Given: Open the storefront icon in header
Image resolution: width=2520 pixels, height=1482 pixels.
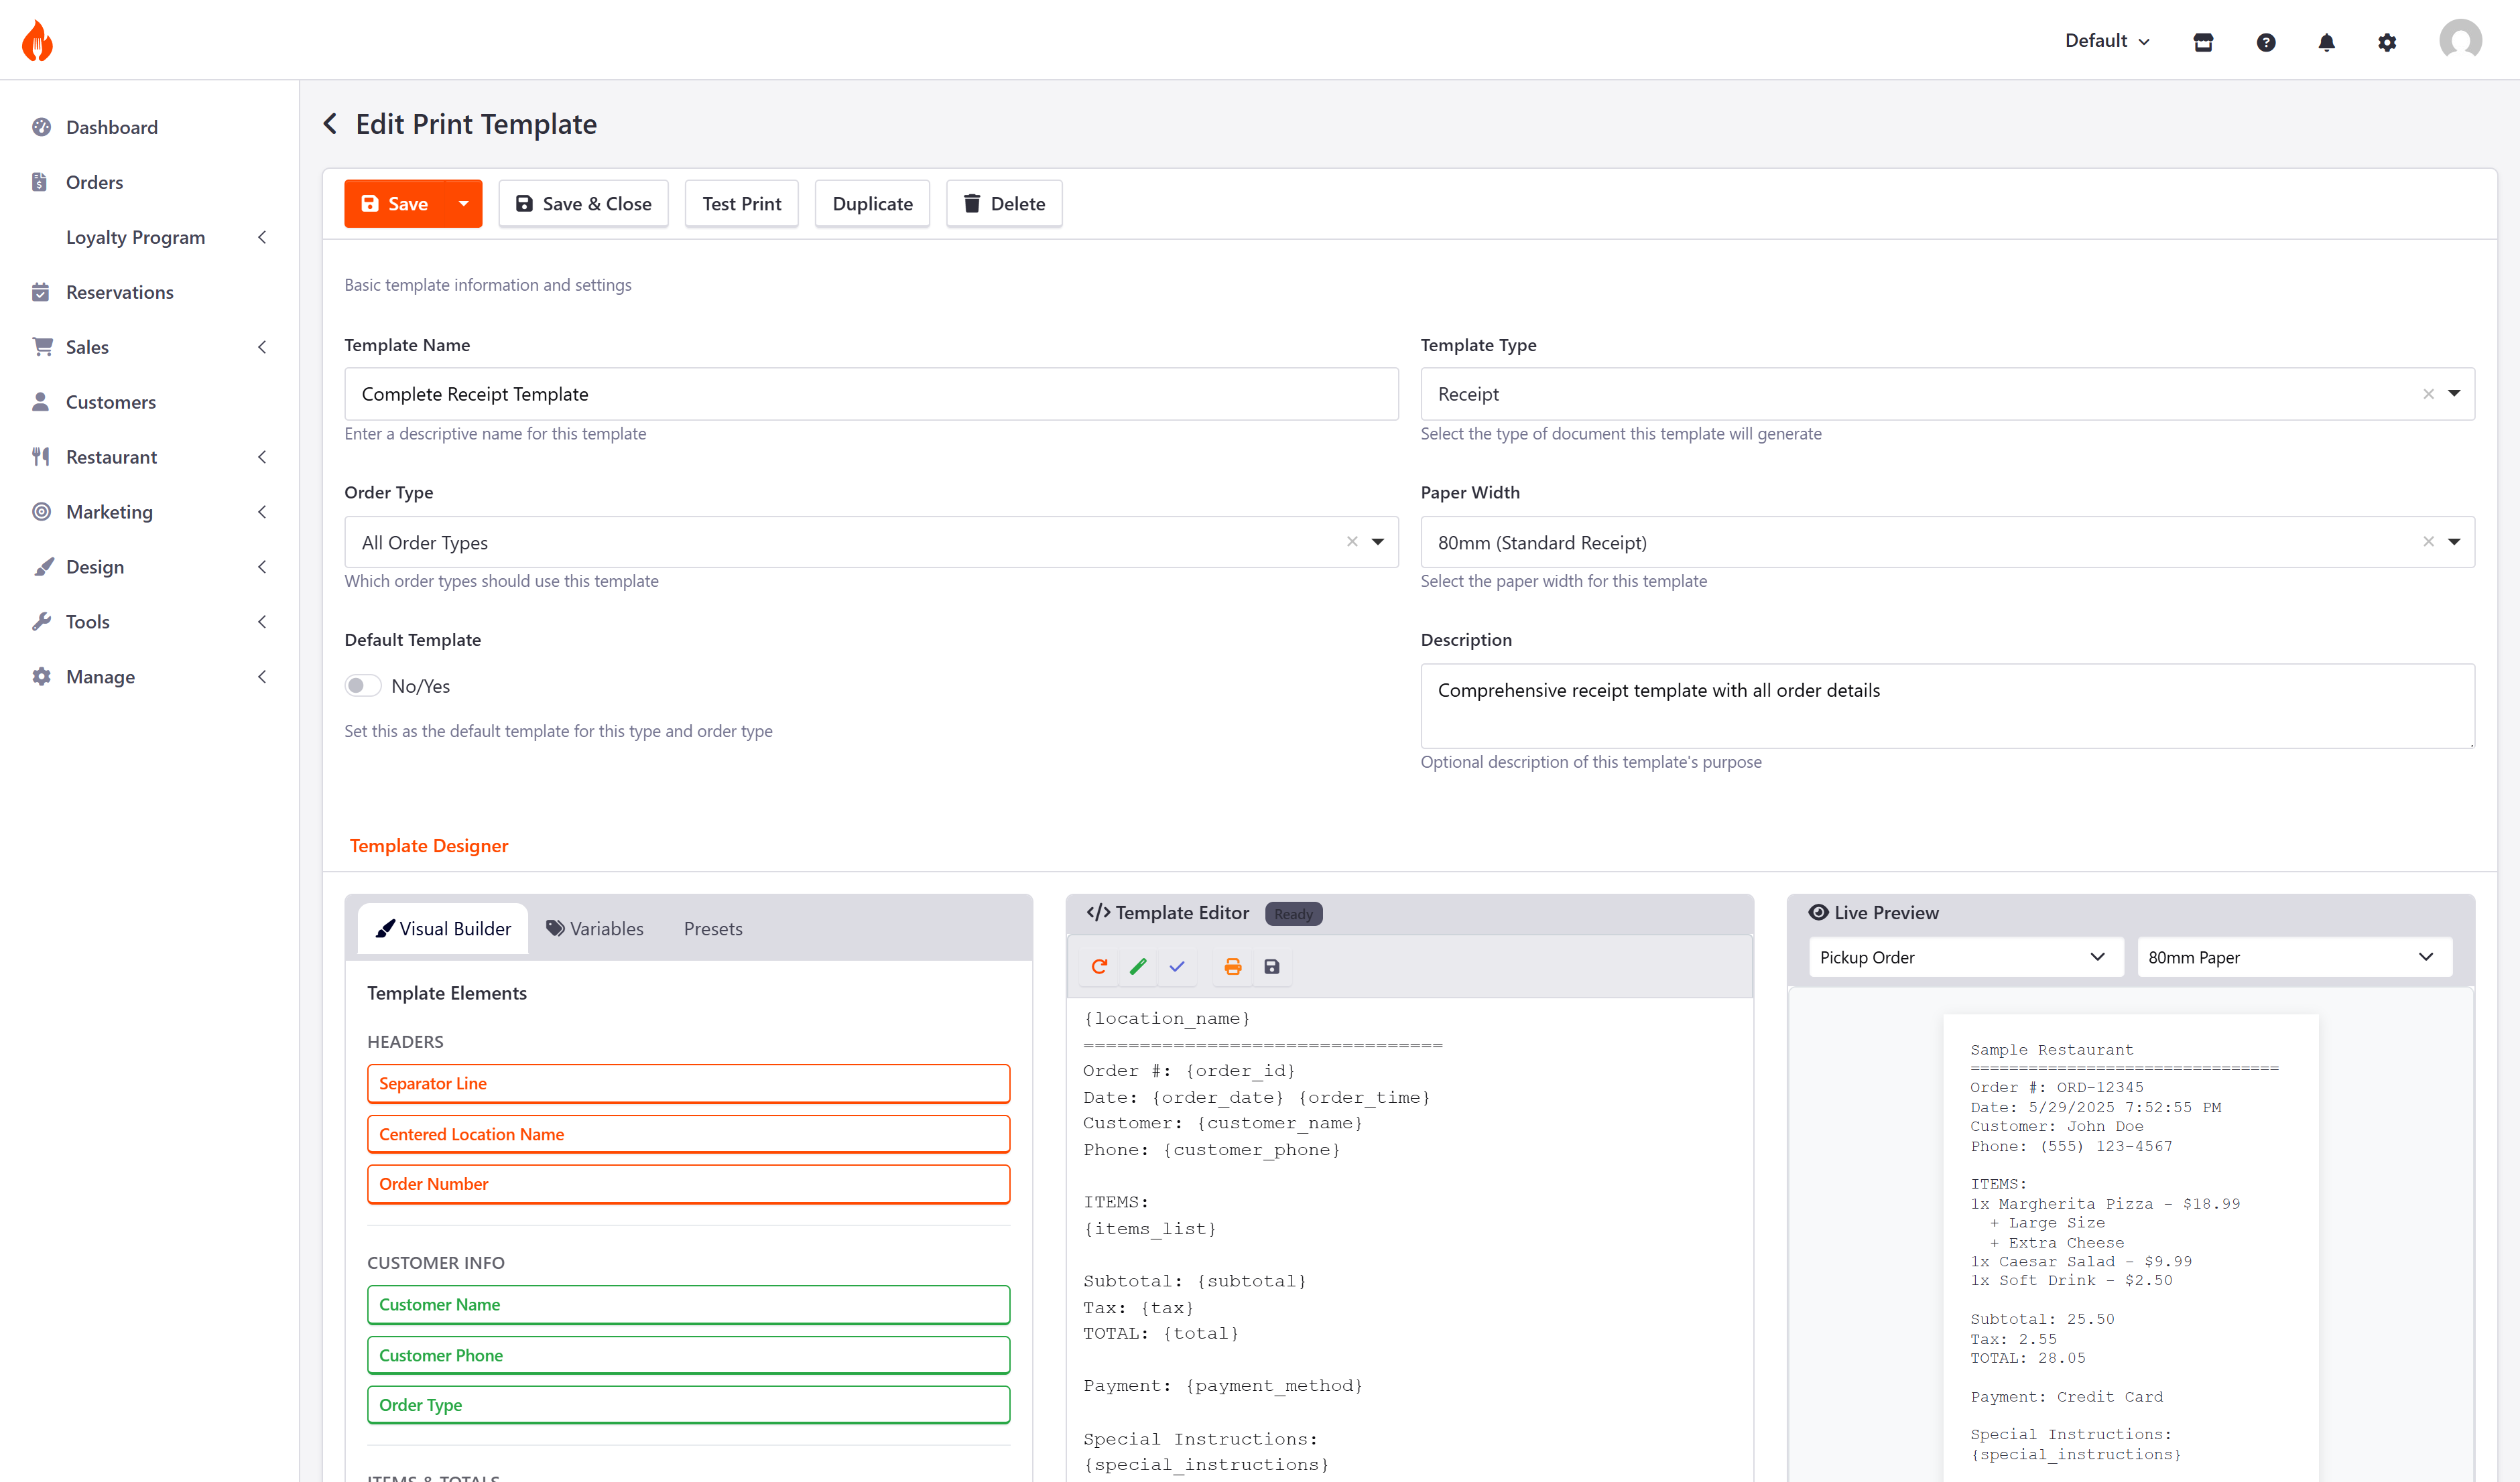Looking at the screenshot, I should point(2203,42).
